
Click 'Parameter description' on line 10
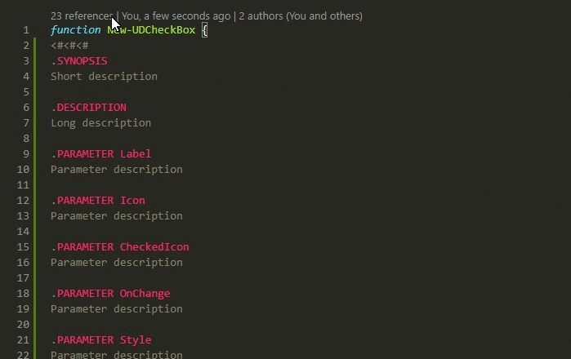[x=117, y=170]
